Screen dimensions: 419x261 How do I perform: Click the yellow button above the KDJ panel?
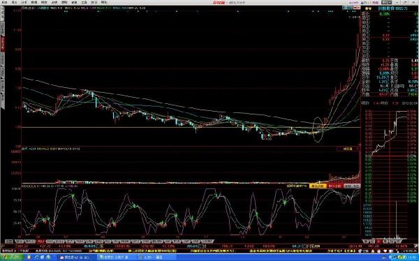(318, 186)
